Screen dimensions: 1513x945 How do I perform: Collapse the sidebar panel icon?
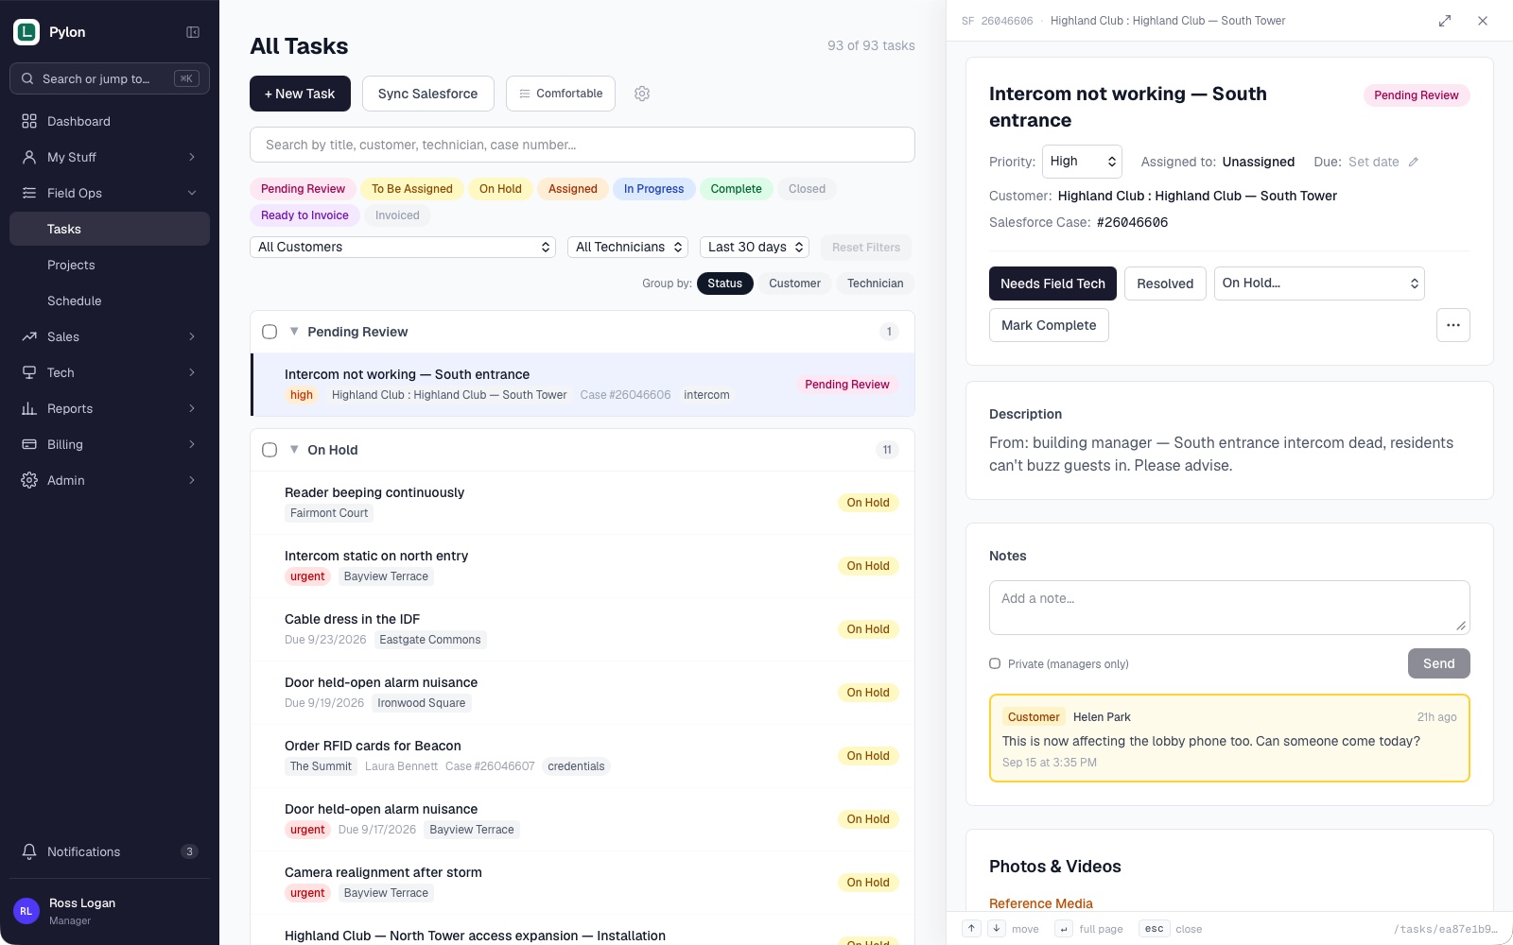click(x=193, y=32)
